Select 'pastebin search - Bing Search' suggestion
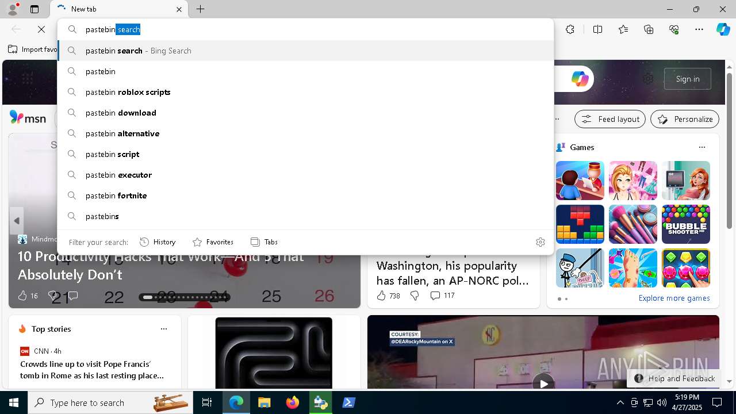736x414 pixels. click(305, 51)
